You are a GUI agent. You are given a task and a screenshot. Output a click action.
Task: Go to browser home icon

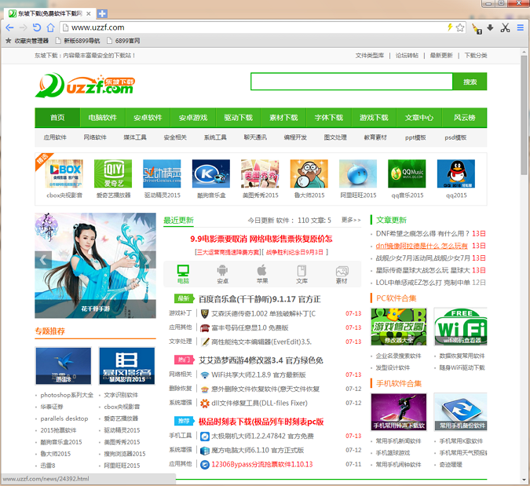[x=50, y=27]
